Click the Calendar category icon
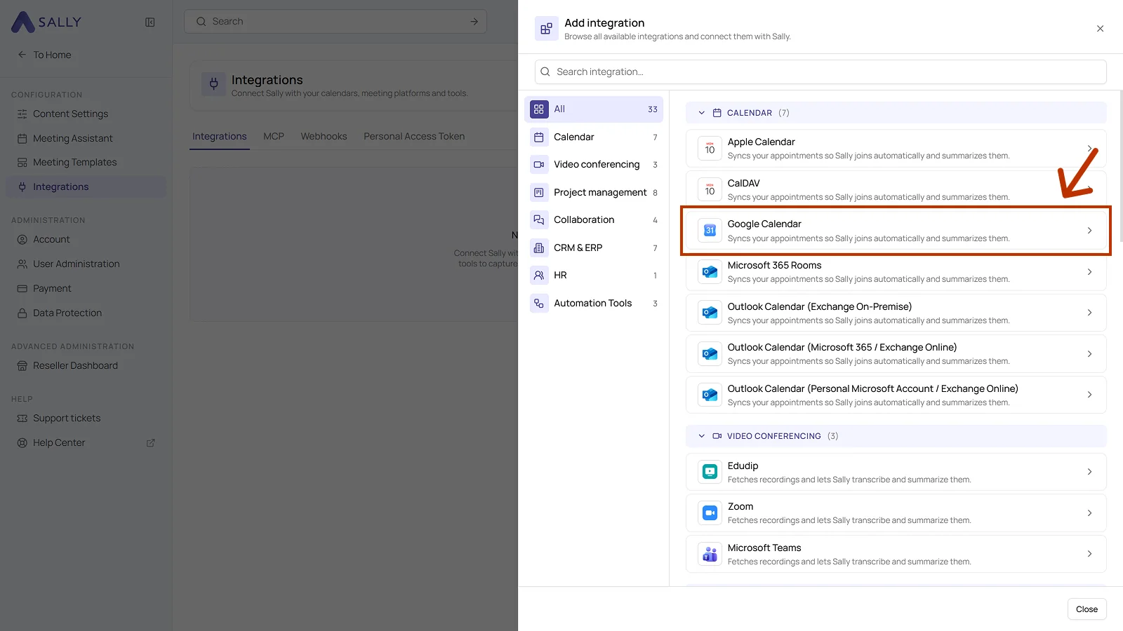The image size is (1123, 631). [x=539, y=137]
